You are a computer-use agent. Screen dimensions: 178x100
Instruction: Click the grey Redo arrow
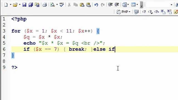(103, 5)
